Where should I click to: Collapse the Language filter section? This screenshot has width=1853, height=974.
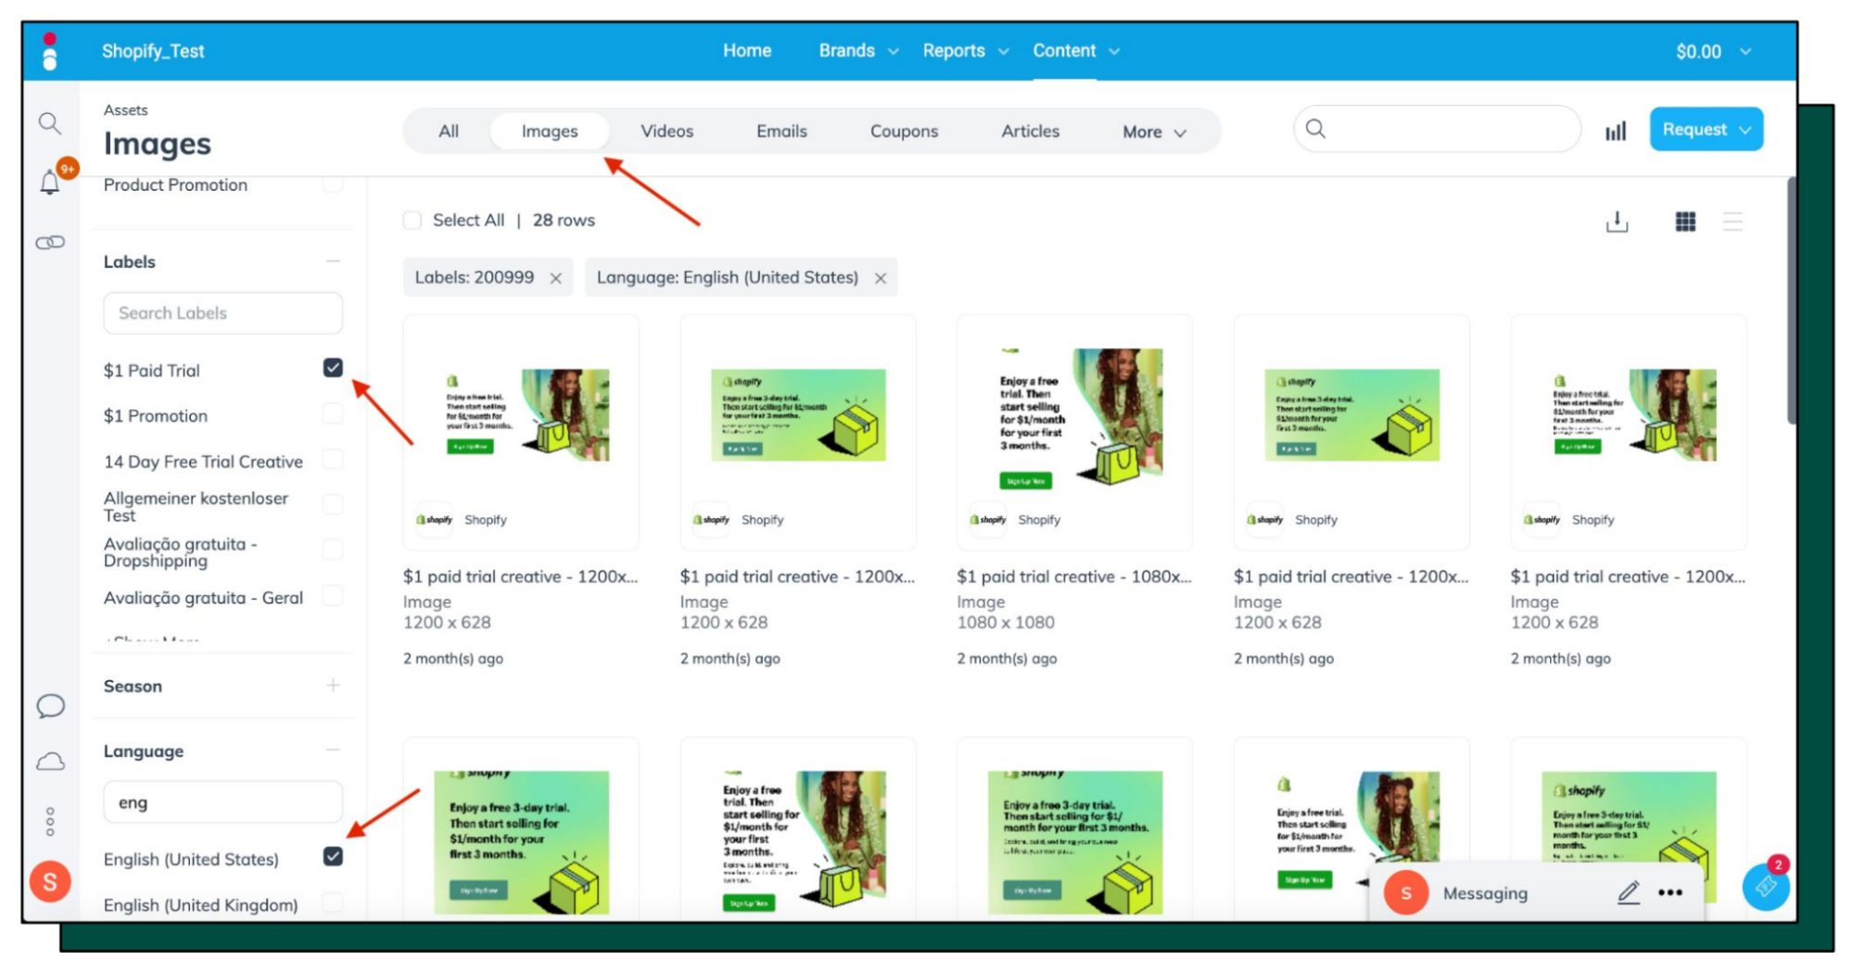click(x=333, y=750)
